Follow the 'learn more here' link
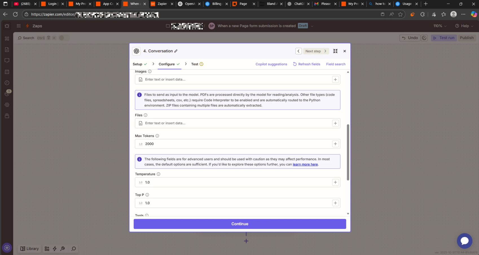Screen dimensions: 479x255 (x=305, y=164)
